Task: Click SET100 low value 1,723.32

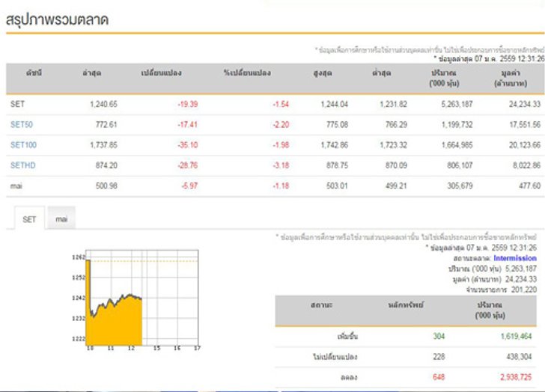Action: (393, 145)
